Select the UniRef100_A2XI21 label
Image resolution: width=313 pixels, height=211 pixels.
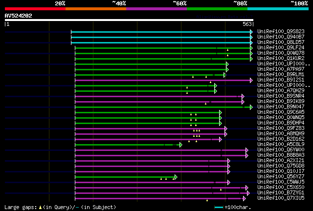coord(281,161)
